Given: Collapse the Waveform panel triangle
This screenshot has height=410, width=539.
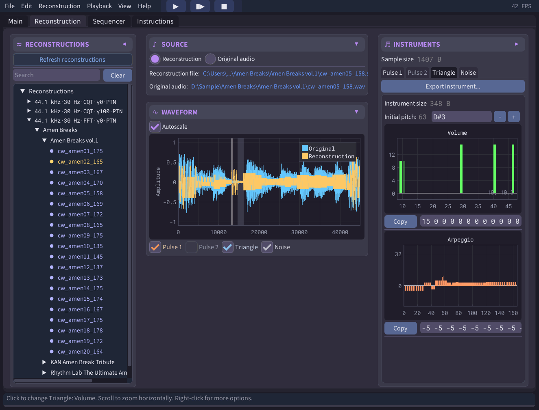Looking at the screenshot, I should coord(356,112).
